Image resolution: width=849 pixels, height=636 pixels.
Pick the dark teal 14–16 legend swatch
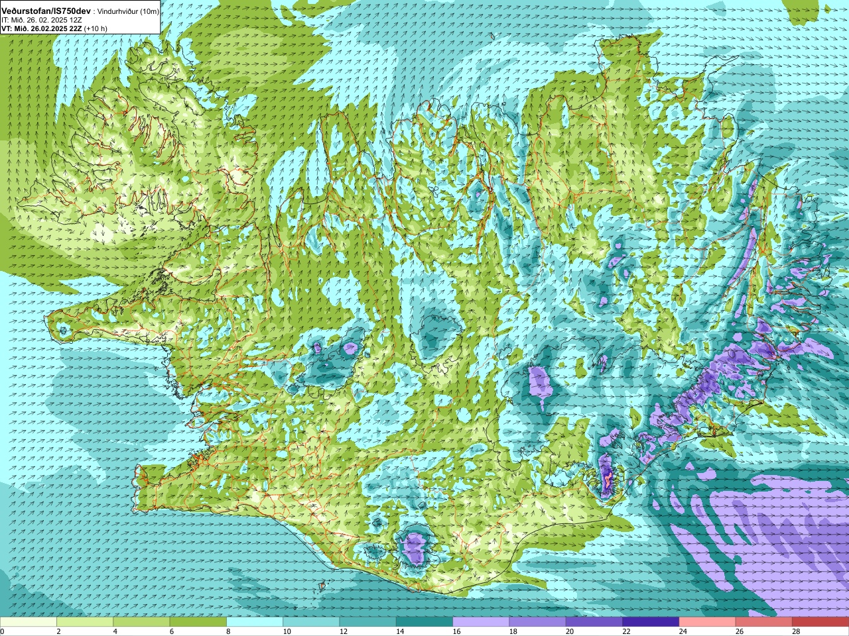424,622
